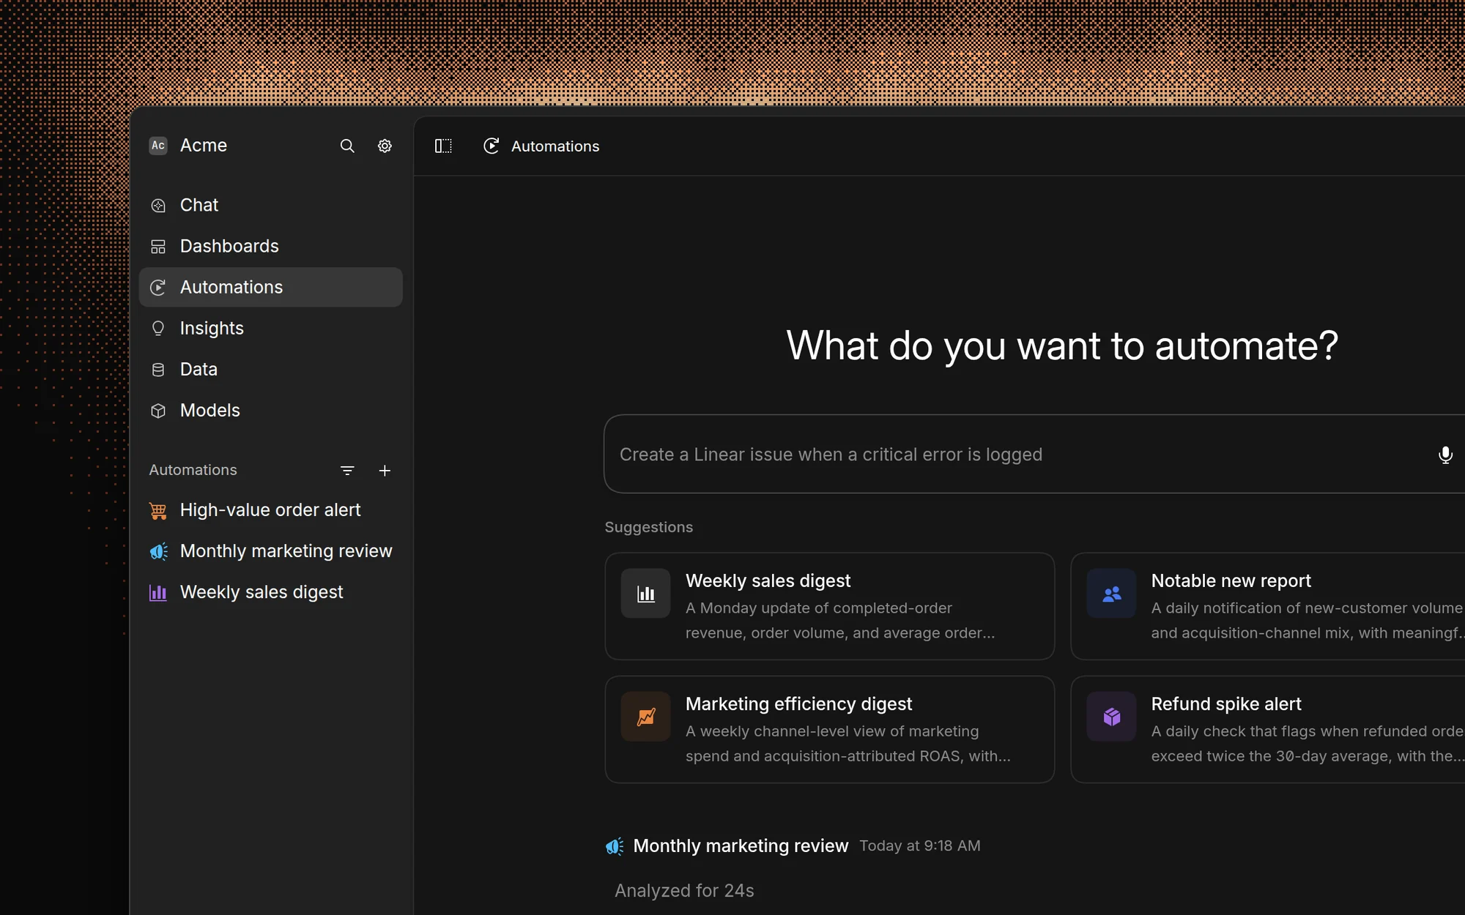Expand the Analyzed for 24s details
The image size is (1465, 915).
tap(684, 891)
